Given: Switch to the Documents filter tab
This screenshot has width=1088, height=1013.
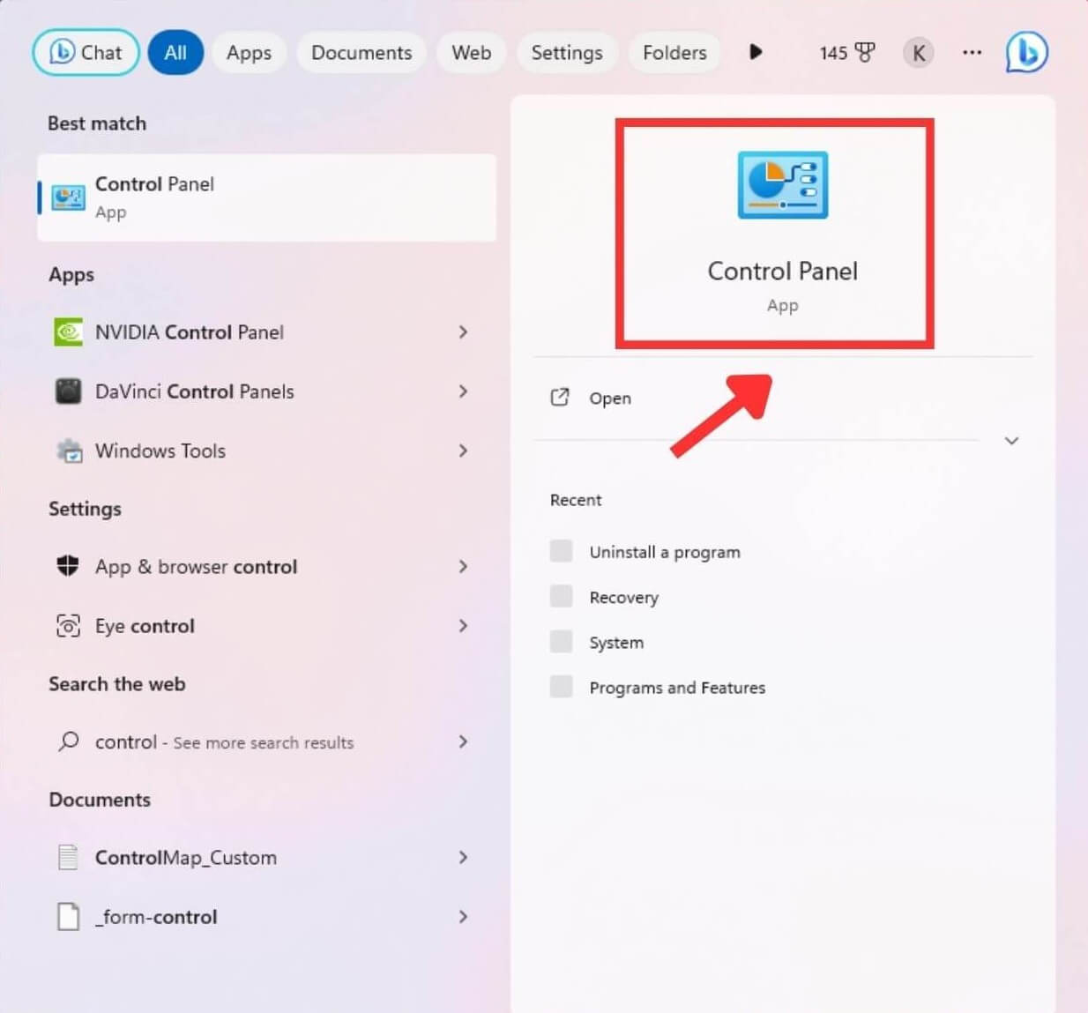Looking at the screenshot, I should 361,53.
